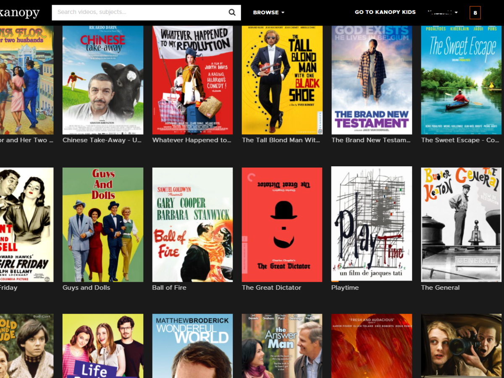Click the search magnifier icon
Image resolution: width=504 pixels, height=378 pixels.
click(x=232, y=13)
